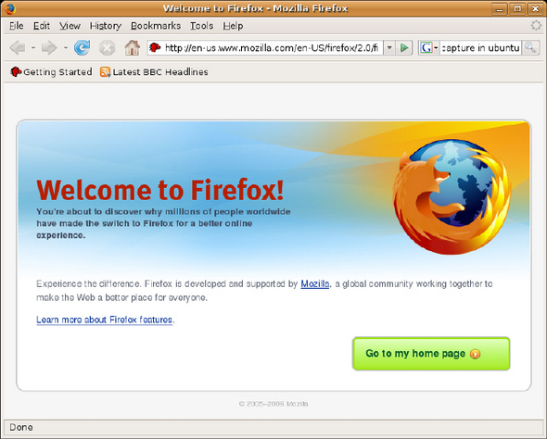This screenshot has height=439, width=547.
Task: Expand the Forward history dropdown arrow
Action: pos(65,48)
